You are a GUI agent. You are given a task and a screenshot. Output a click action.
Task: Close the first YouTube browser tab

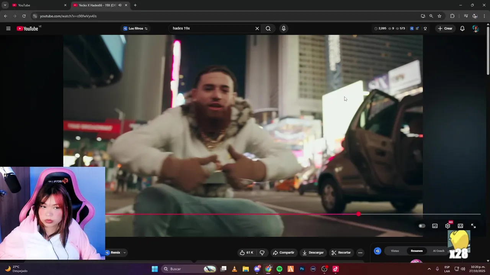tap(65, 5)
